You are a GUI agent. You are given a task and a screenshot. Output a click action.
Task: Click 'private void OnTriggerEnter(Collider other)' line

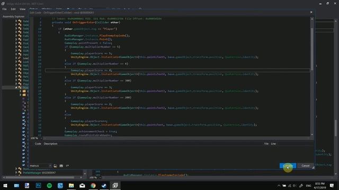(x=86, y=22)
